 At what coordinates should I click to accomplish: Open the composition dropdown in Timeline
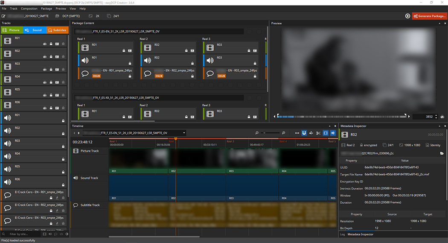(x=184, y=133)
